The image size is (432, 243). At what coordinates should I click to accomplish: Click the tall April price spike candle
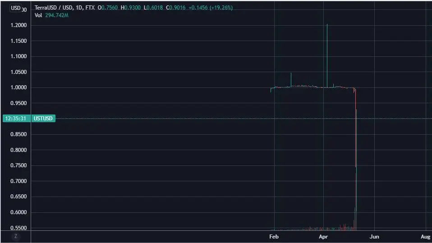point(327,56)
